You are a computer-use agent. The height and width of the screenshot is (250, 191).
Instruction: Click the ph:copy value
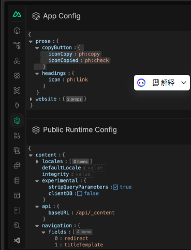(89, 54)
